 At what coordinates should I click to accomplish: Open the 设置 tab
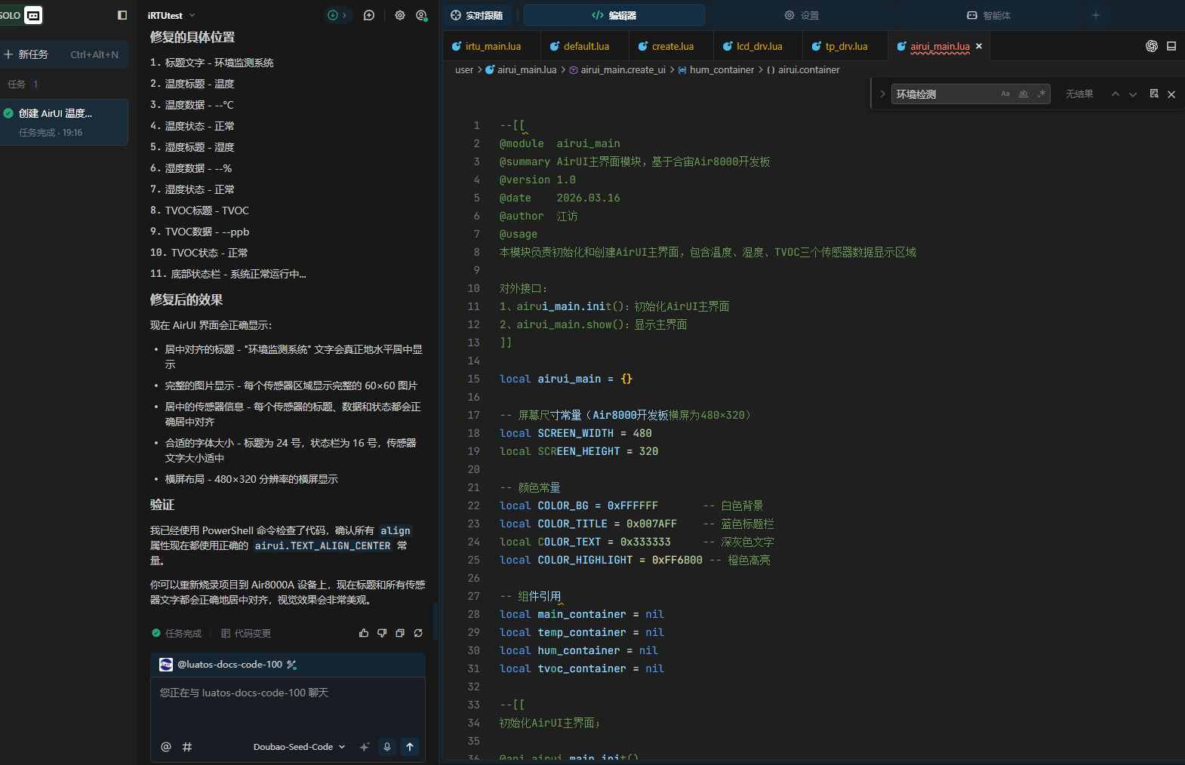[x=802, y=15]
